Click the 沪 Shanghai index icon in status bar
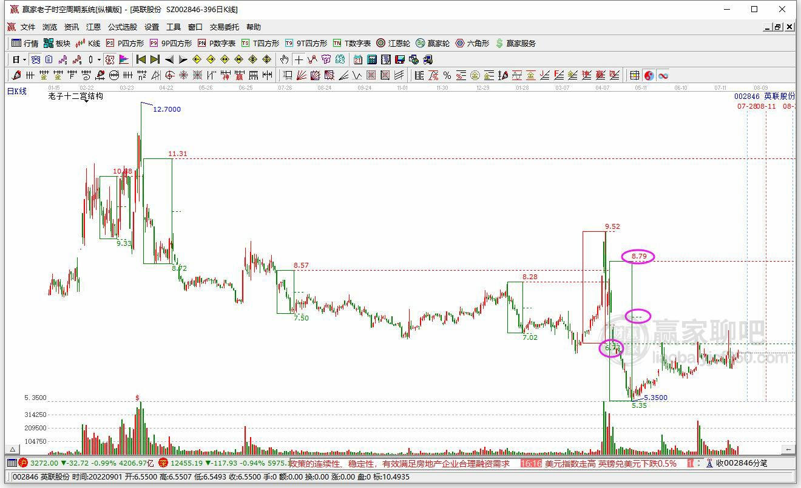 click(x=24, y=463)
